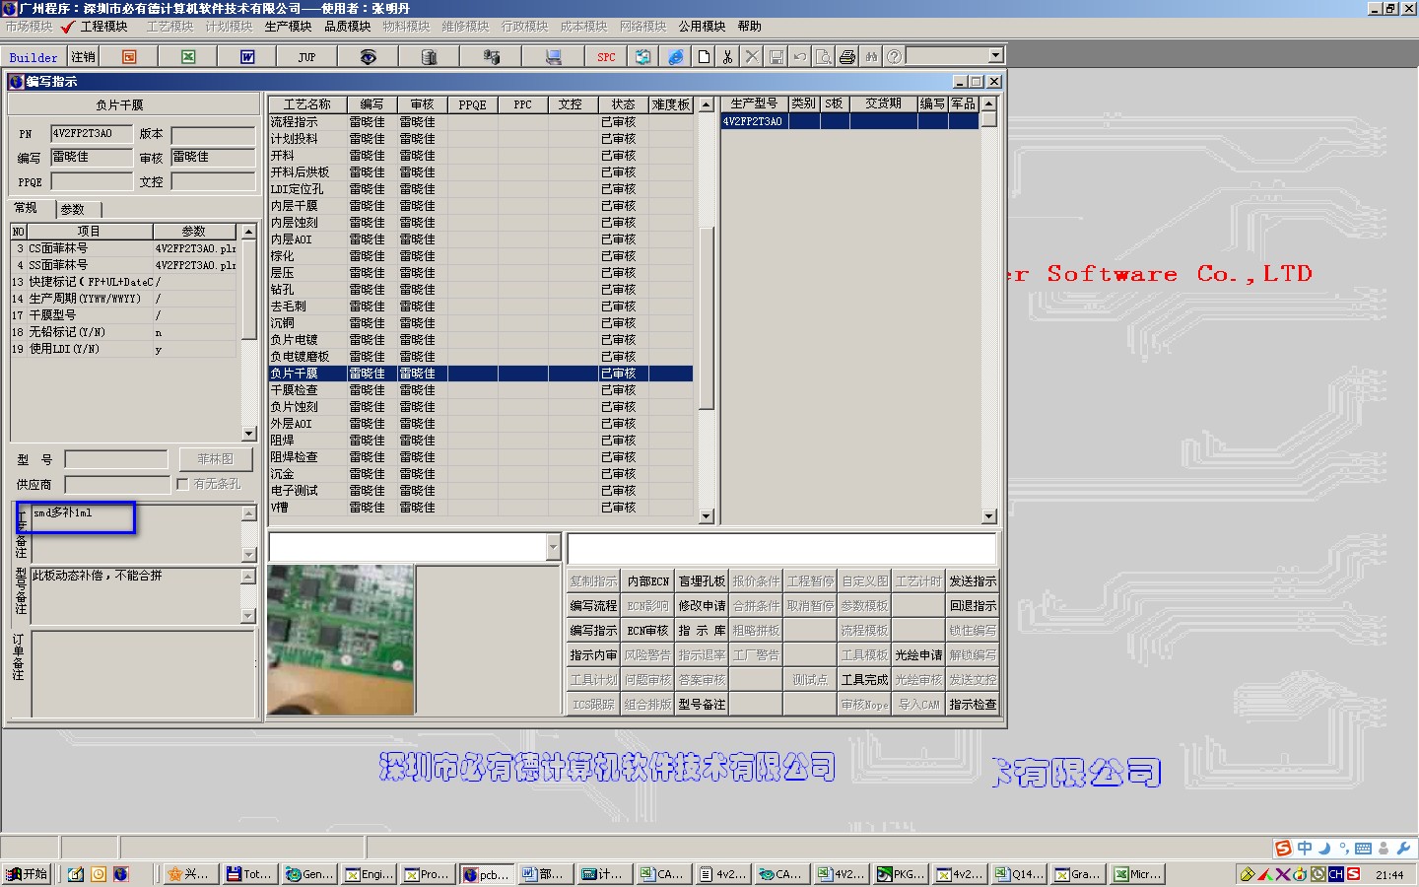Select the 阻焊检查 row in process list
This screenshot has height=887, width=1419.
click(x=481, y=457)
